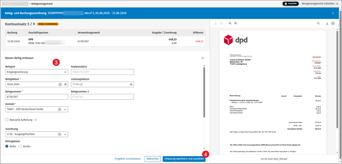Click Eingaben zurücksetzen link
Image resolution: width=342 pixels, height=164 pixels.
coord(128,159)
